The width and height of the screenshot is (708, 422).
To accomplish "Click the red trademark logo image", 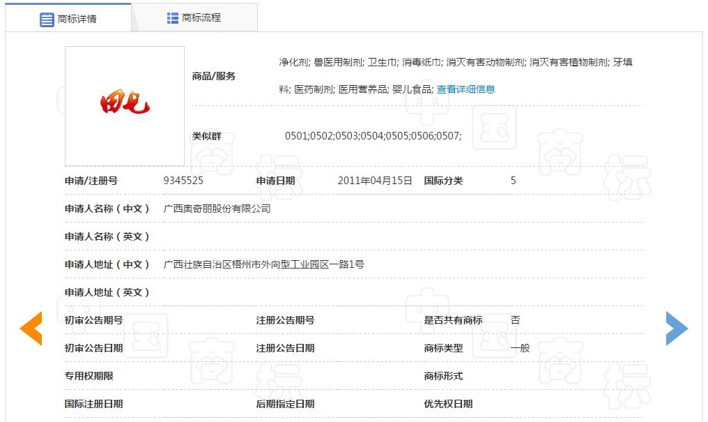I will [x=125, y=105].
